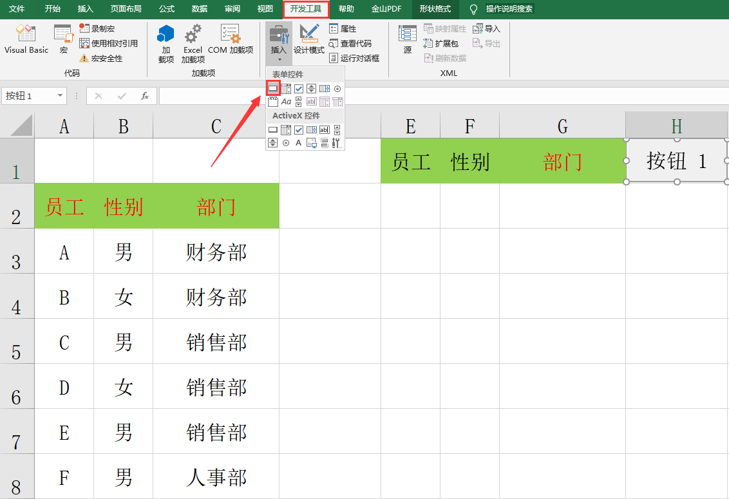
Task: Select form control Option Button icon
Action: click(337, 89)
